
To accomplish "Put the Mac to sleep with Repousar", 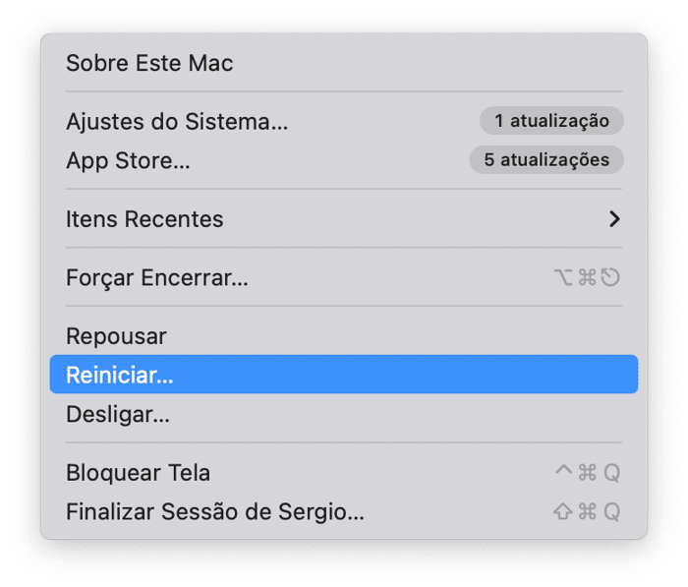I will tap(116, 336).
